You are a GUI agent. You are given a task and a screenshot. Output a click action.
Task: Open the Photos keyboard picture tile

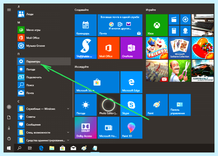pos(203,25)
